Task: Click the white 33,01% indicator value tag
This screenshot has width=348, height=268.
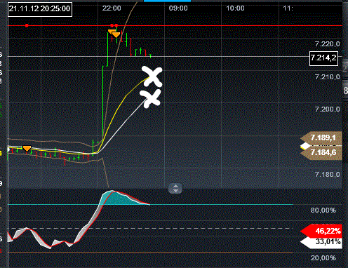Action: [321, 242]
